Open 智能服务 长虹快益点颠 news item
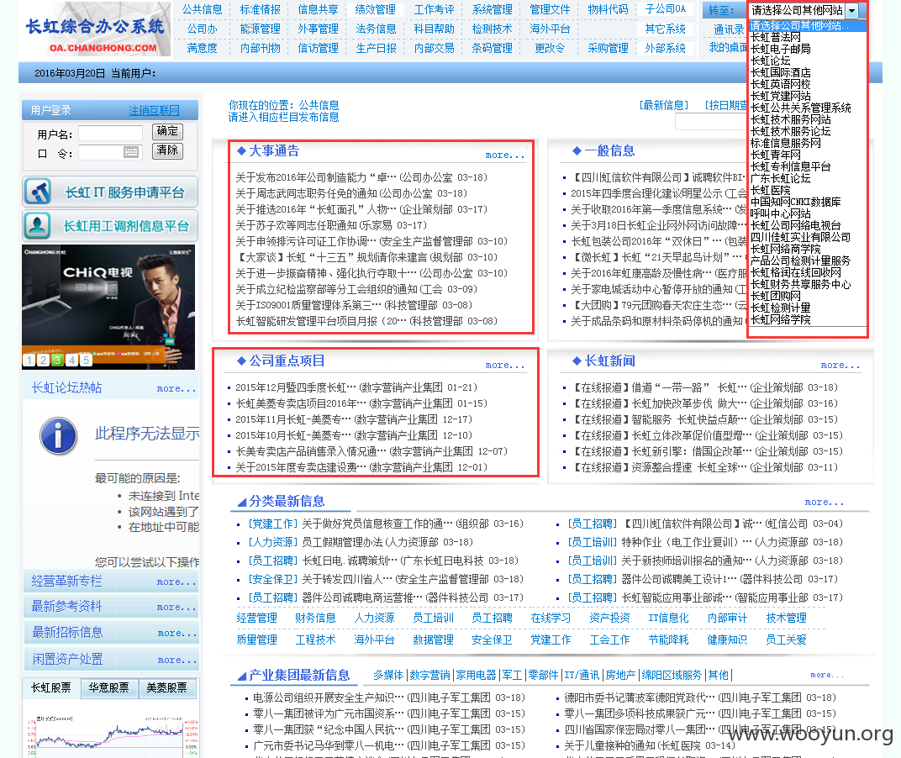Image resolution: width=901 pixels, height=758 pixels. [689, 419]
